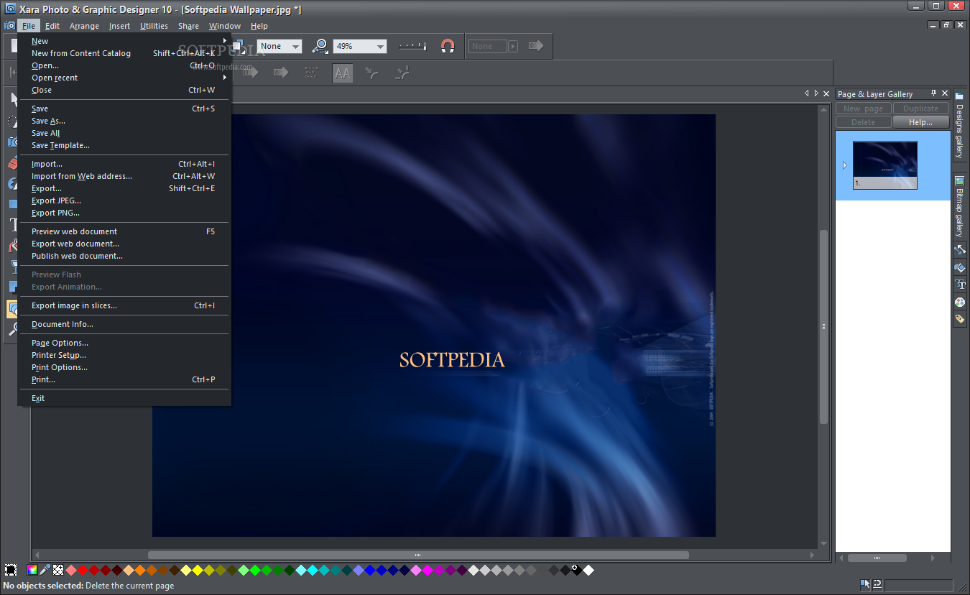Close the Page & Layer Gallery panel
The height and width of the screenshot is (595, 970).
click(x=944, y=93)
